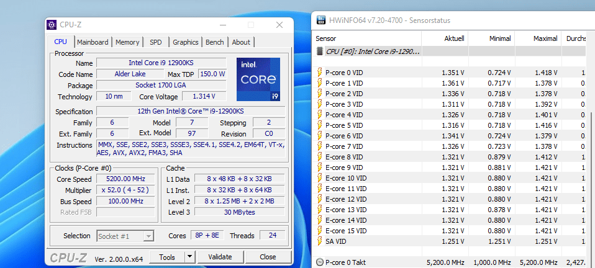The height and width of the screenshot is (268, 595).
Task: Click the lightning icon for E-core 8 VID
Action: pos(319,157)
